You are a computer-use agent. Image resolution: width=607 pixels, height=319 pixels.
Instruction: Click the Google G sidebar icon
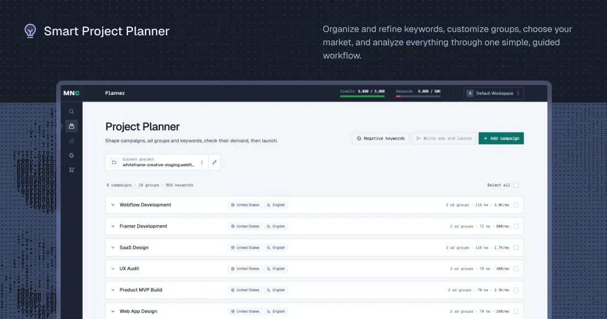tap(71, 155)
